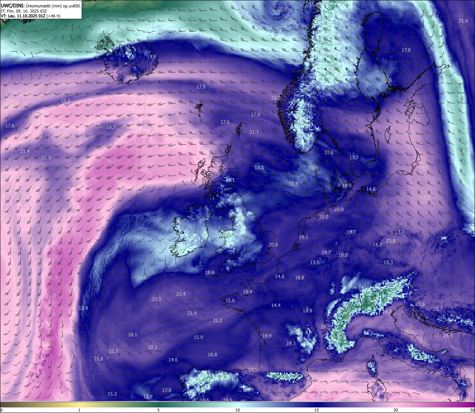Viewport: 475px width, 413px height.
Task: Click the 11.1 value near Scotland
Action: click(230, 180)
